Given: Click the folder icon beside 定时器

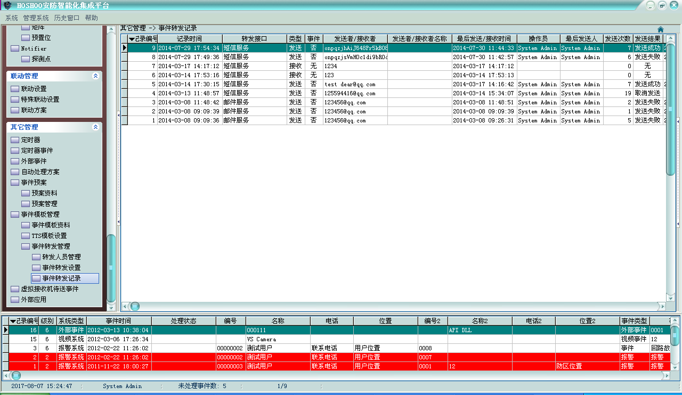Looking at the screenshot, I should (15, 140).
